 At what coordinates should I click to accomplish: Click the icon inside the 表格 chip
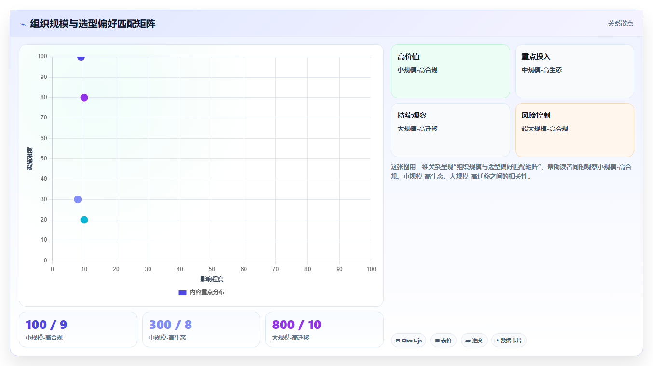(x=437, y=340)
